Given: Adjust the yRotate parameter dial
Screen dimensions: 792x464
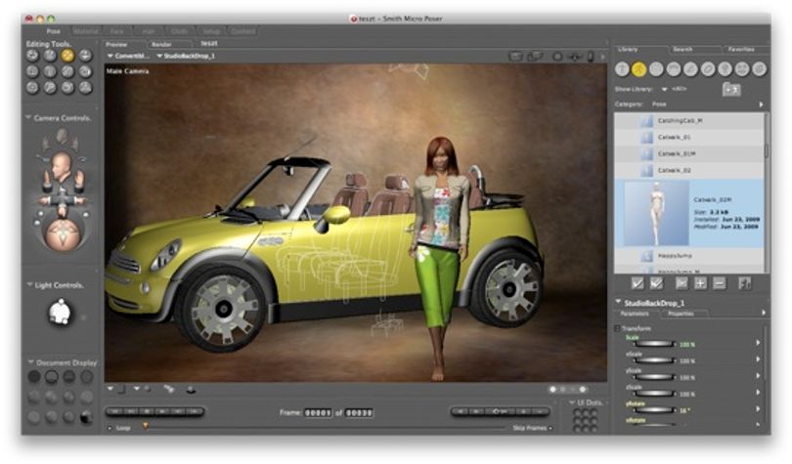Looking at the screenshot, I should tap(654, 410).
